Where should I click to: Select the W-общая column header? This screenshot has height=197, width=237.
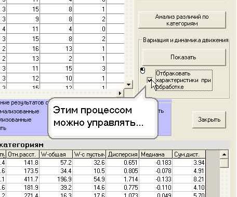click(x=56, y=154)
